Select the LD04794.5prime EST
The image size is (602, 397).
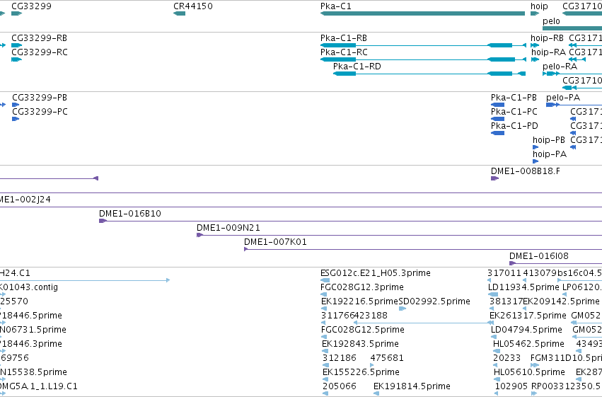click(x=493, y=337)
